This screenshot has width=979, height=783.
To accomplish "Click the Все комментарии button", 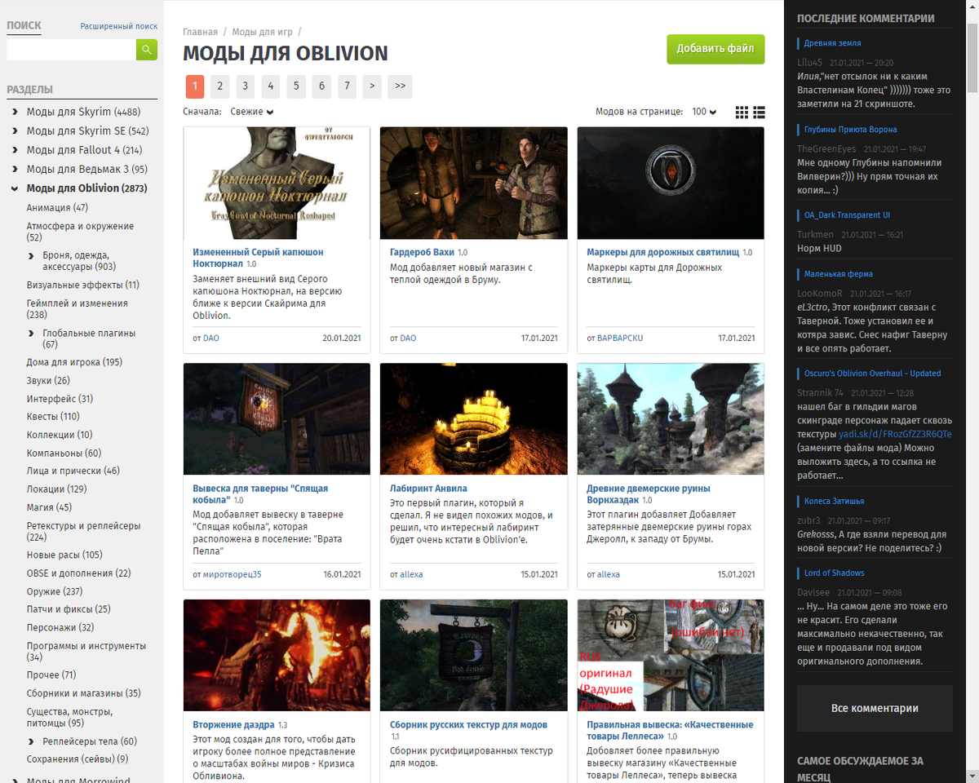I will [875, 708].
